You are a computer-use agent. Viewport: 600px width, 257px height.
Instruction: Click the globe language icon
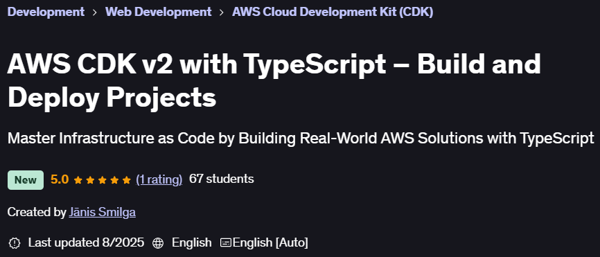tap(158, 243)
